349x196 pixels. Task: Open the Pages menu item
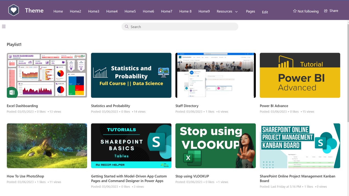[x=250, y=11]
